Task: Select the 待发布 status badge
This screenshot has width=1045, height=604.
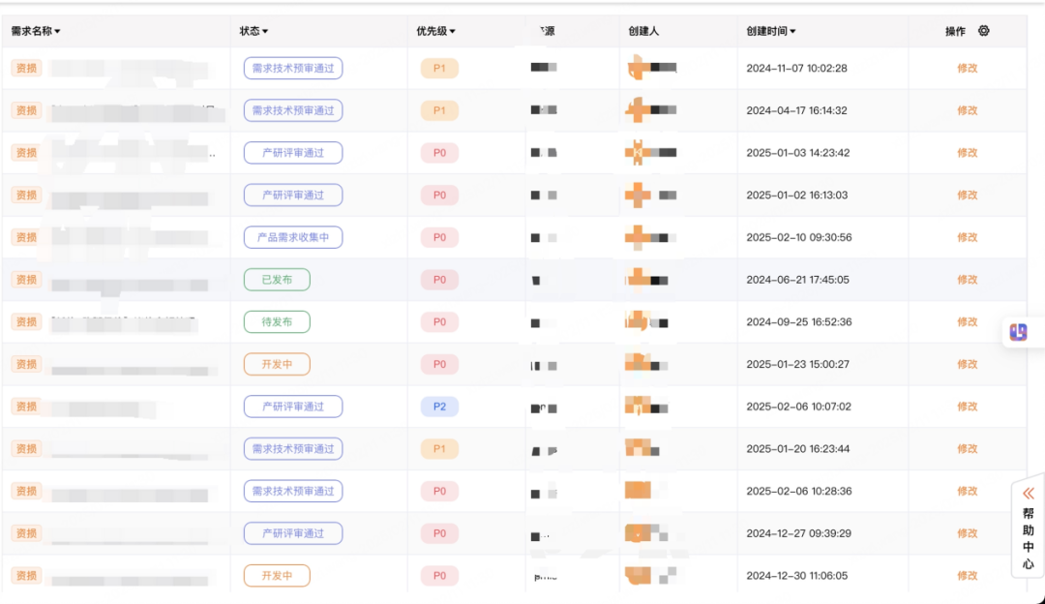Action: [x=277, y=322]
